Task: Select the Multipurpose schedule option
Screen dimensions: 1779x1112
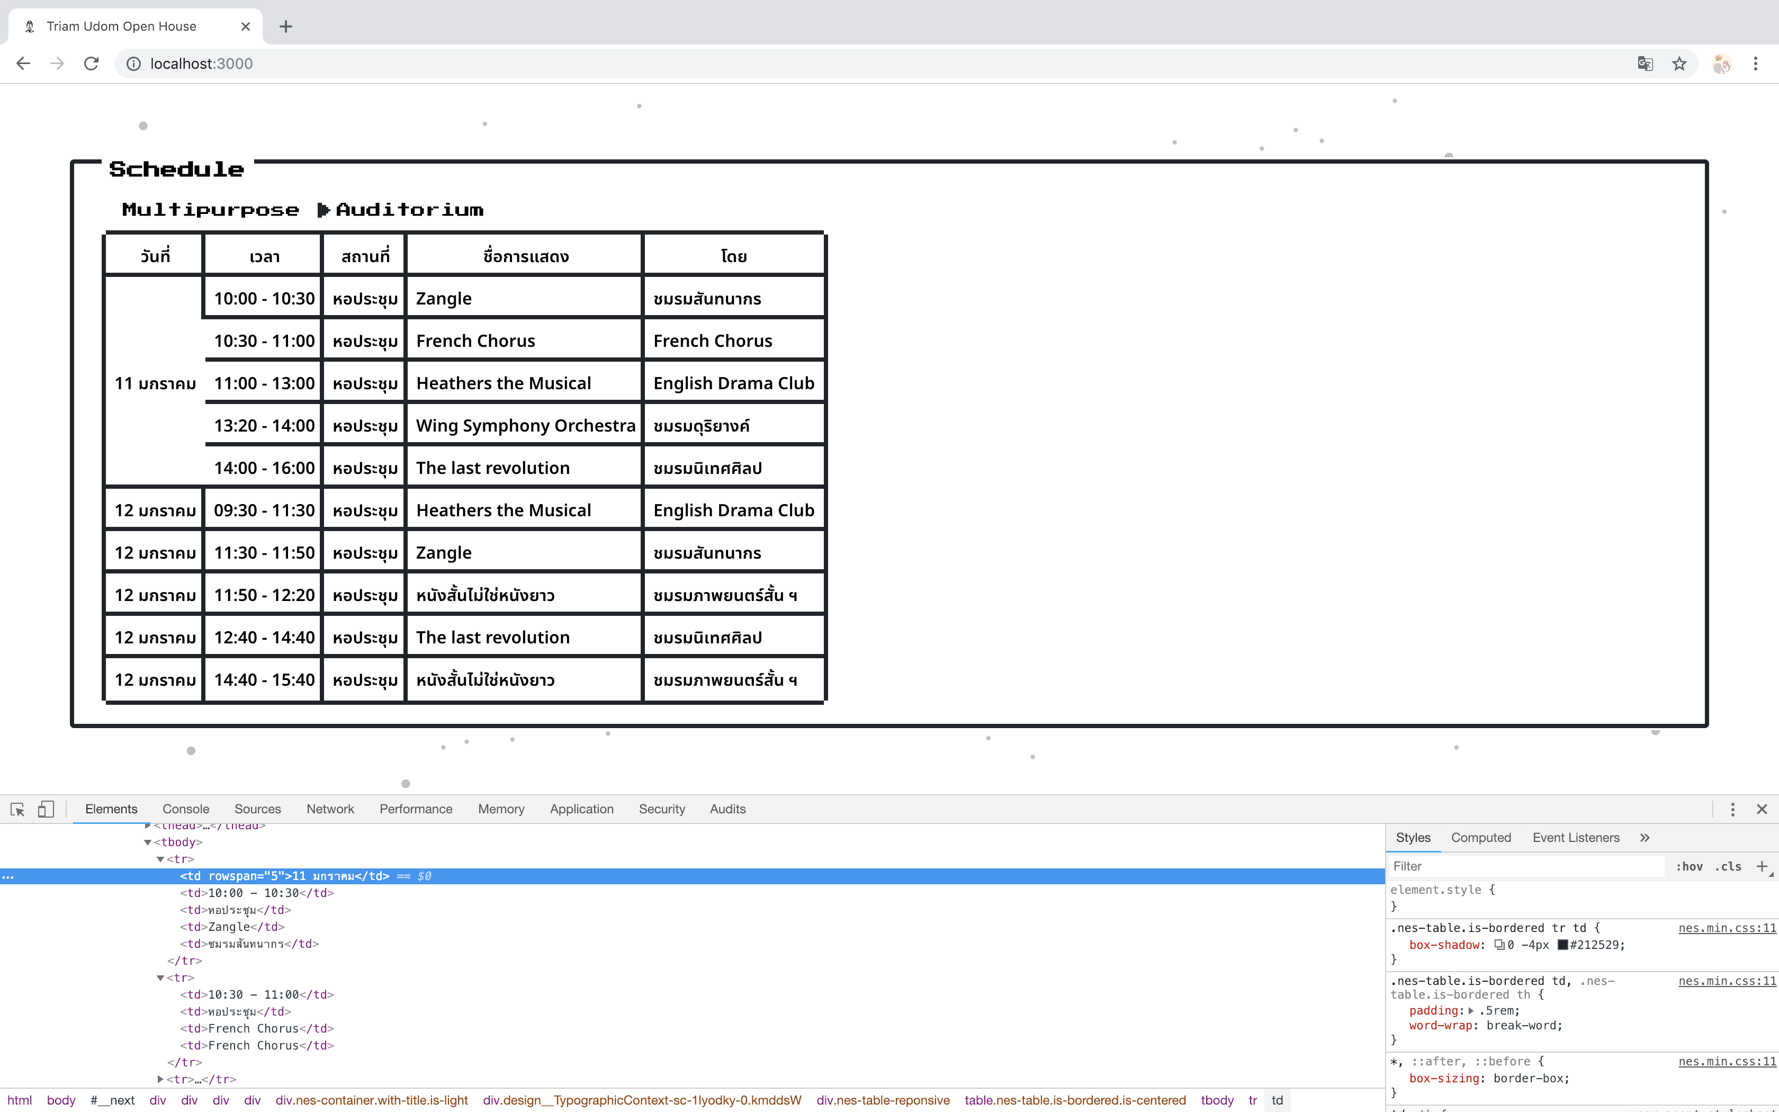Action: click(x=210, y=210)
